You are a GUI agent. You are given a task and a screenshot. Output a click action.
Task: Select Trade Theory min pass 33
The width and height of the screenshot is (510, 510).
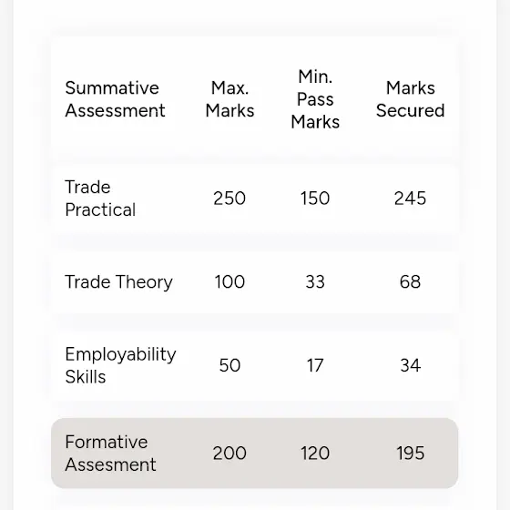315,281
